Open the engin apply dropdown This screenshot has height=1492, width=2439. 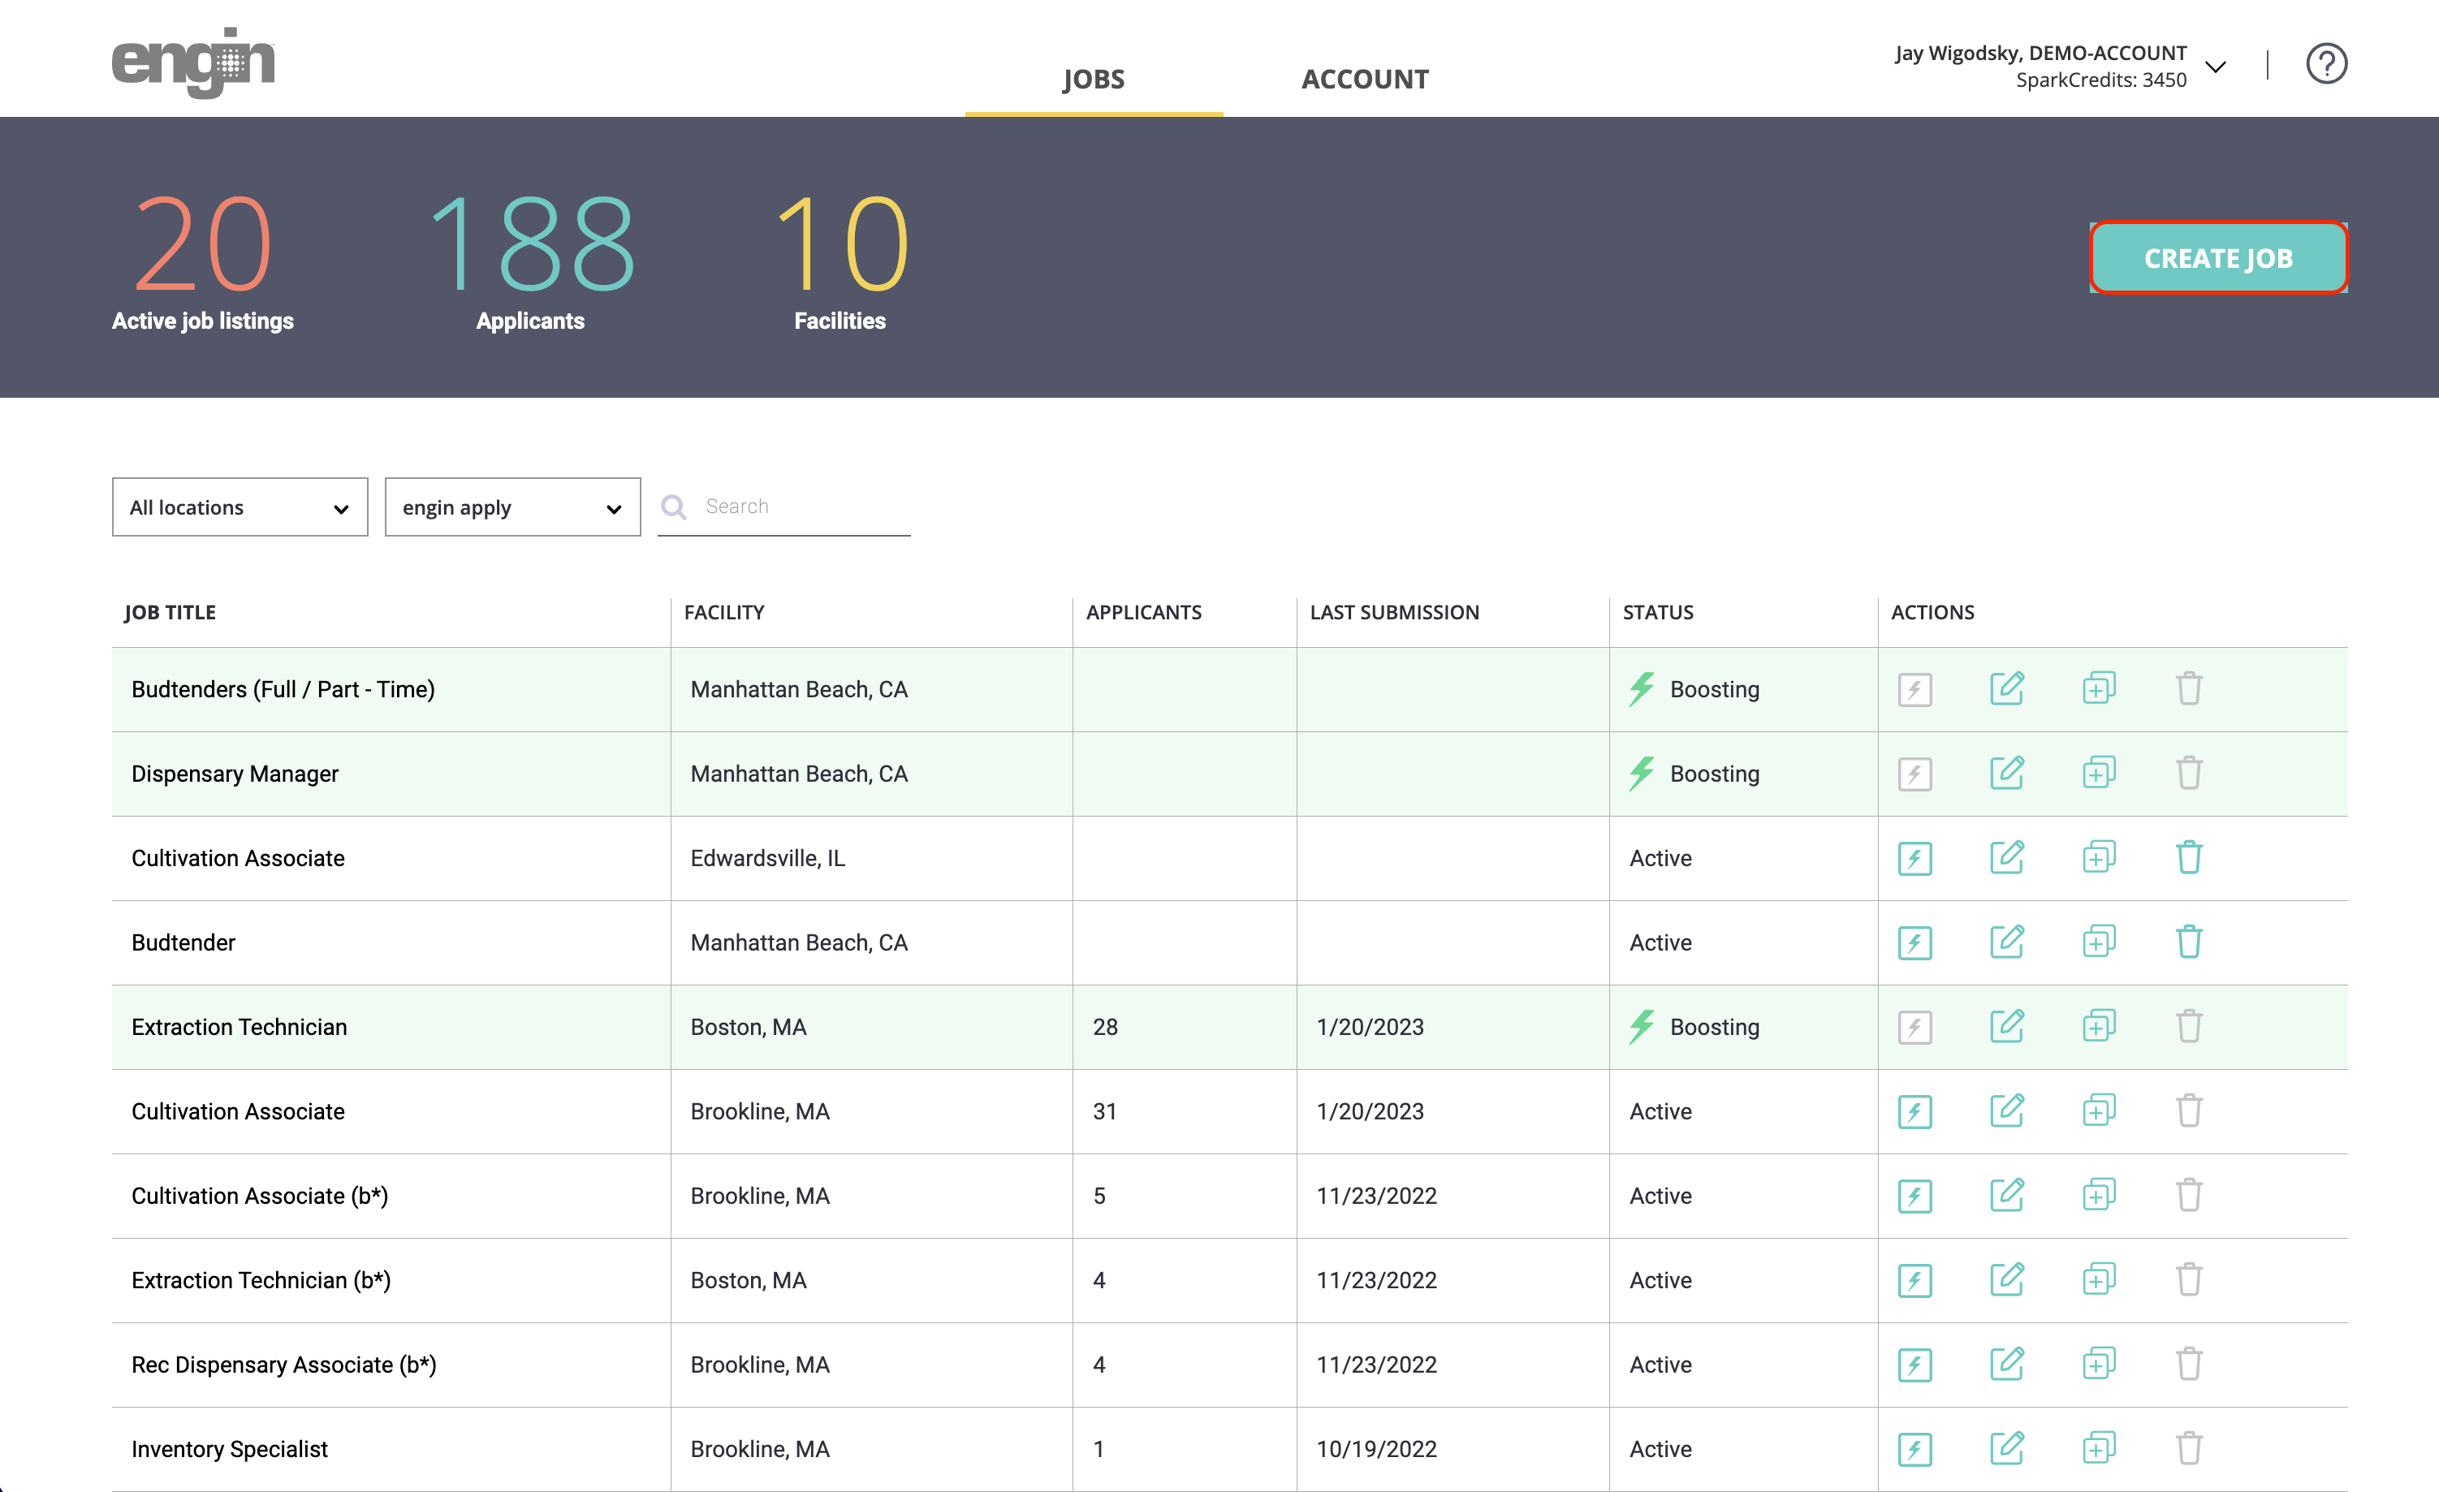[512, 507]
